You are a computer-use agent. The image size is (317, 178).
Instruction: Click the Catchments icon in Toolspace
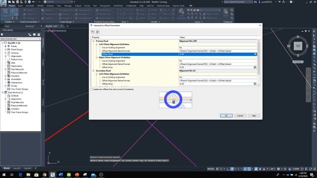coord(9,66)
